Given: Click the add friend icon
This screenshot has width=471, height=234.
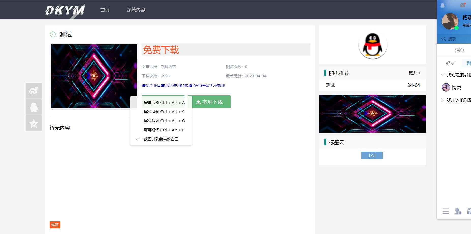Looking at the screenshot, I should point(458,211).
